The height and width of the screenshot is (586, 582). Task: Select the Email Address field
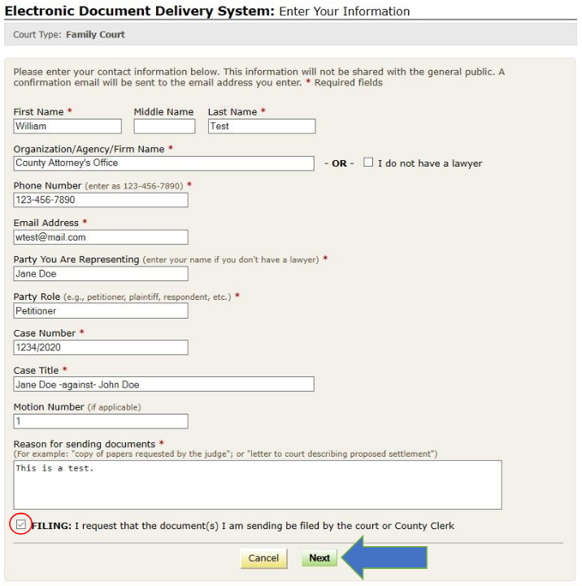point(101,237)
